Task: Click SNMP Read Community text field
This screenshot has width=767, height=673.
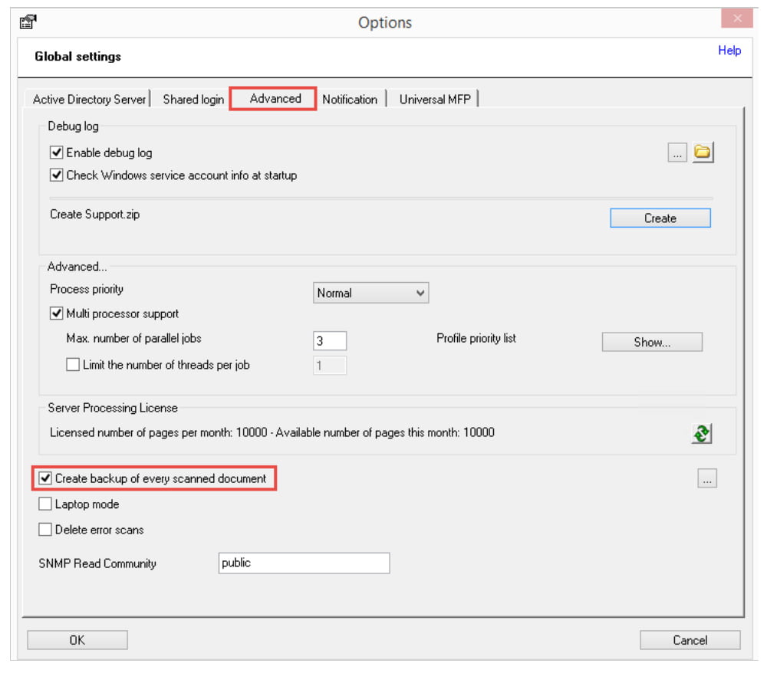Action: click(304, 563)
